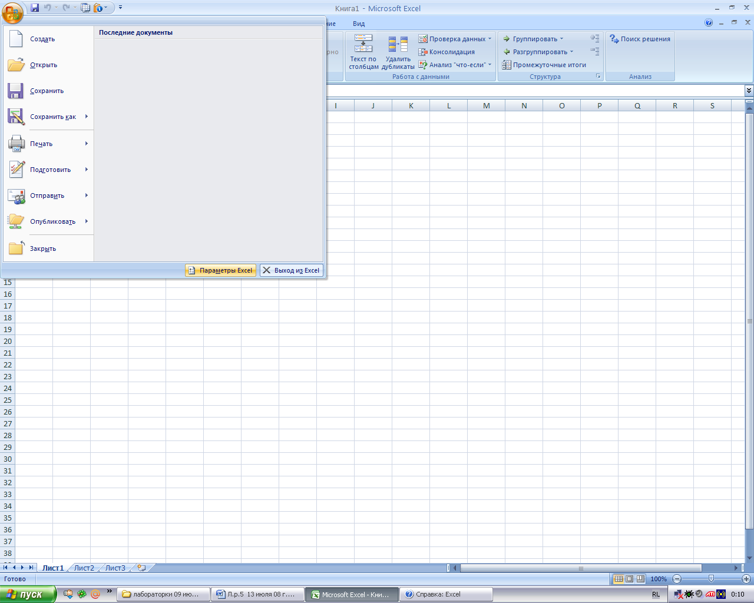
Task: Switch to Page Layout view in the status bar
Action: coord(629,579)
